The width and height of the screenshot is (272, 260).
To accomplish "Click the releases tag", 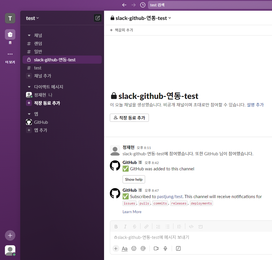I will pyautogui.click(x=179, y=203).
